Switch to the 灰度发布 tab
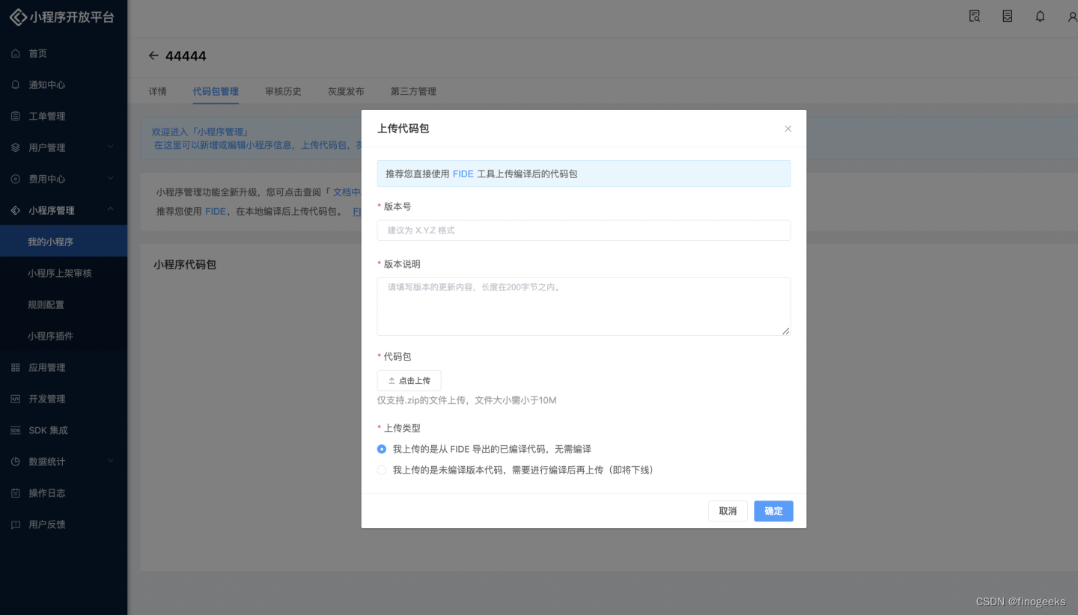The image size is (1078, 615). pos(345,91)
